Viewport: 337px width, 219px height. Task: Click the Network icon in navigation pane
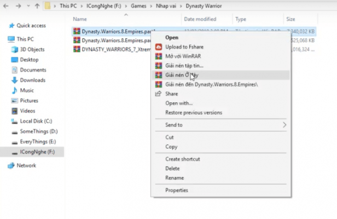coord(11,165)
